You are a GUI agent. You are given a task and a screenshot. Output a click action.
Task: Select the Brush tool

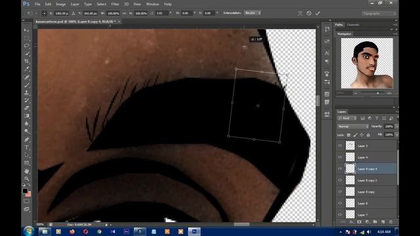pyautogui.click(x=26, y=85)
